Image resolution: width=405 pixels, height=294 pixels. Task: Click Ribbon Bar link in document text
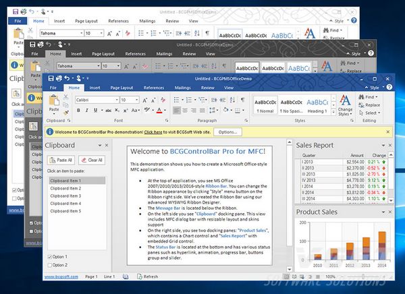pos(216,186)
